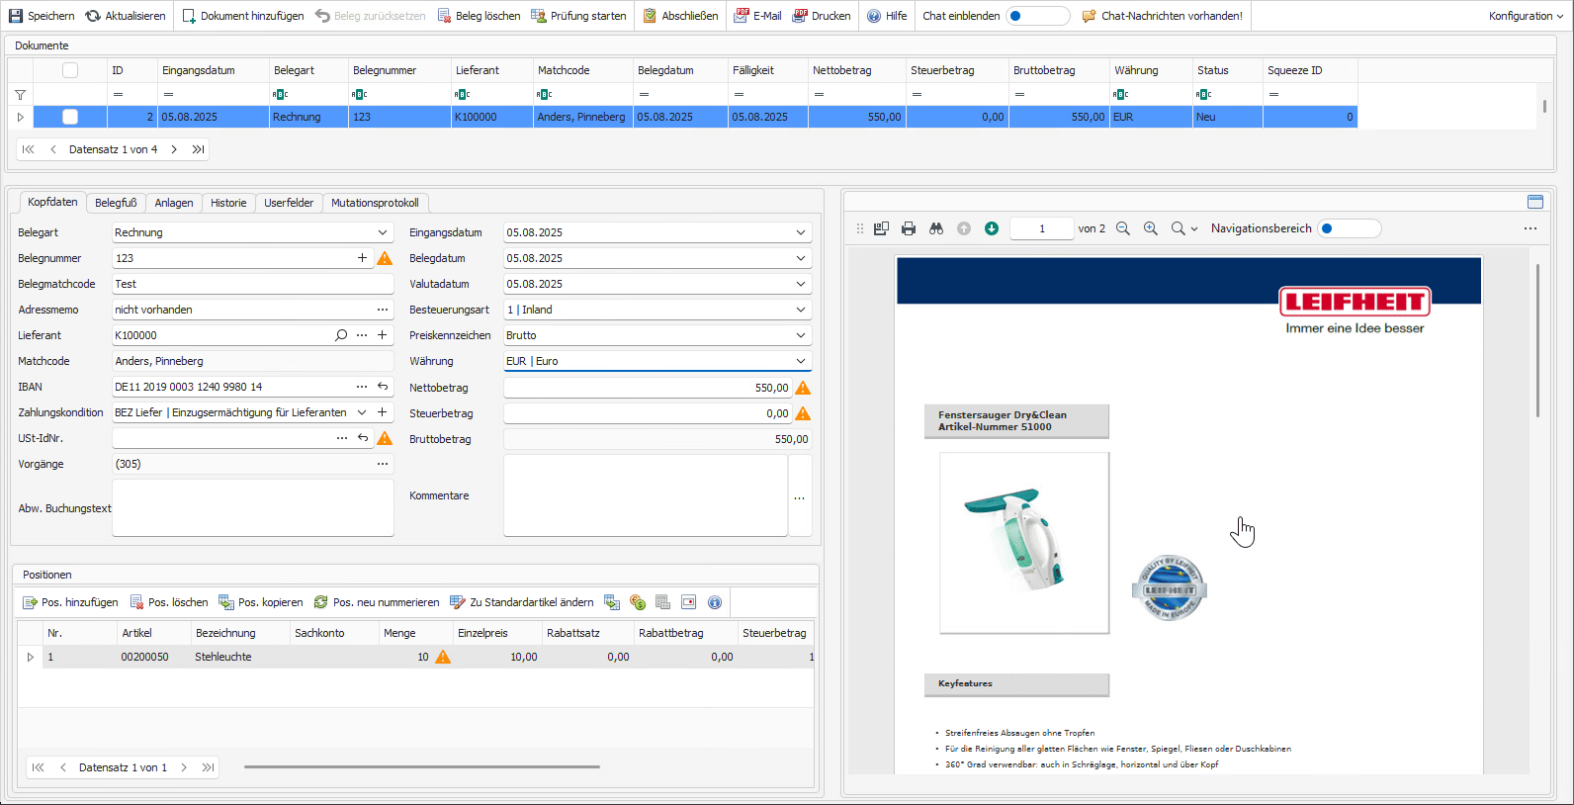Open the Konfiguration dropdown menu
This screenshot has width=1574, height=805.
(1527, 16)
